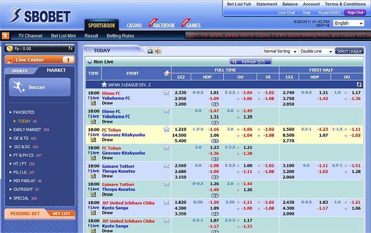Click the favorites star in the EVENT column header
This screenshot has width=371, height=233.
[x=167, y=74]
